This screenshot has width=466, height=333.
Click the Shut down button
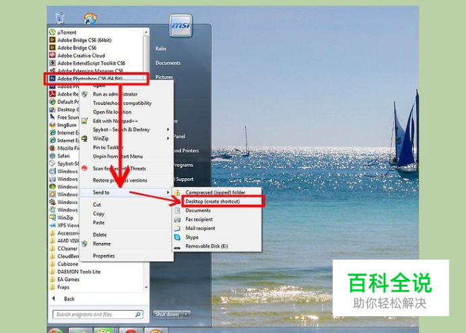167,314
